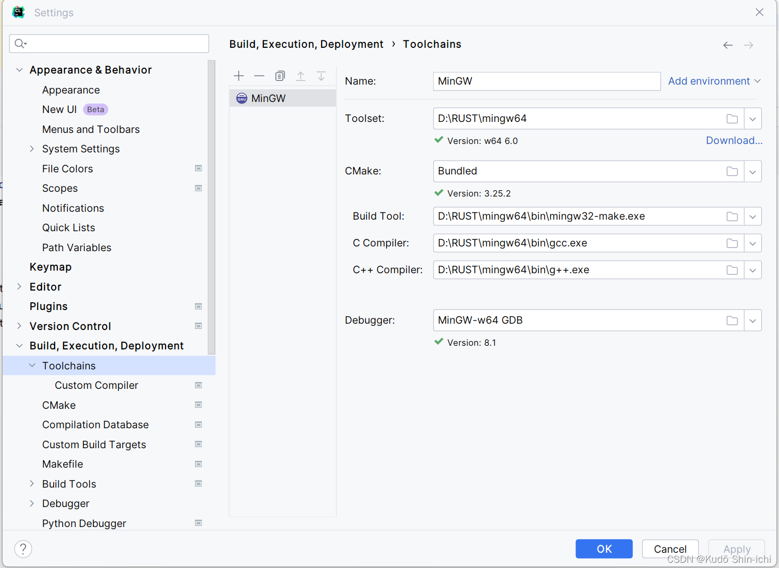779x568 pixels.
Task: Expand the Editor section
Action: coord(19,287)
